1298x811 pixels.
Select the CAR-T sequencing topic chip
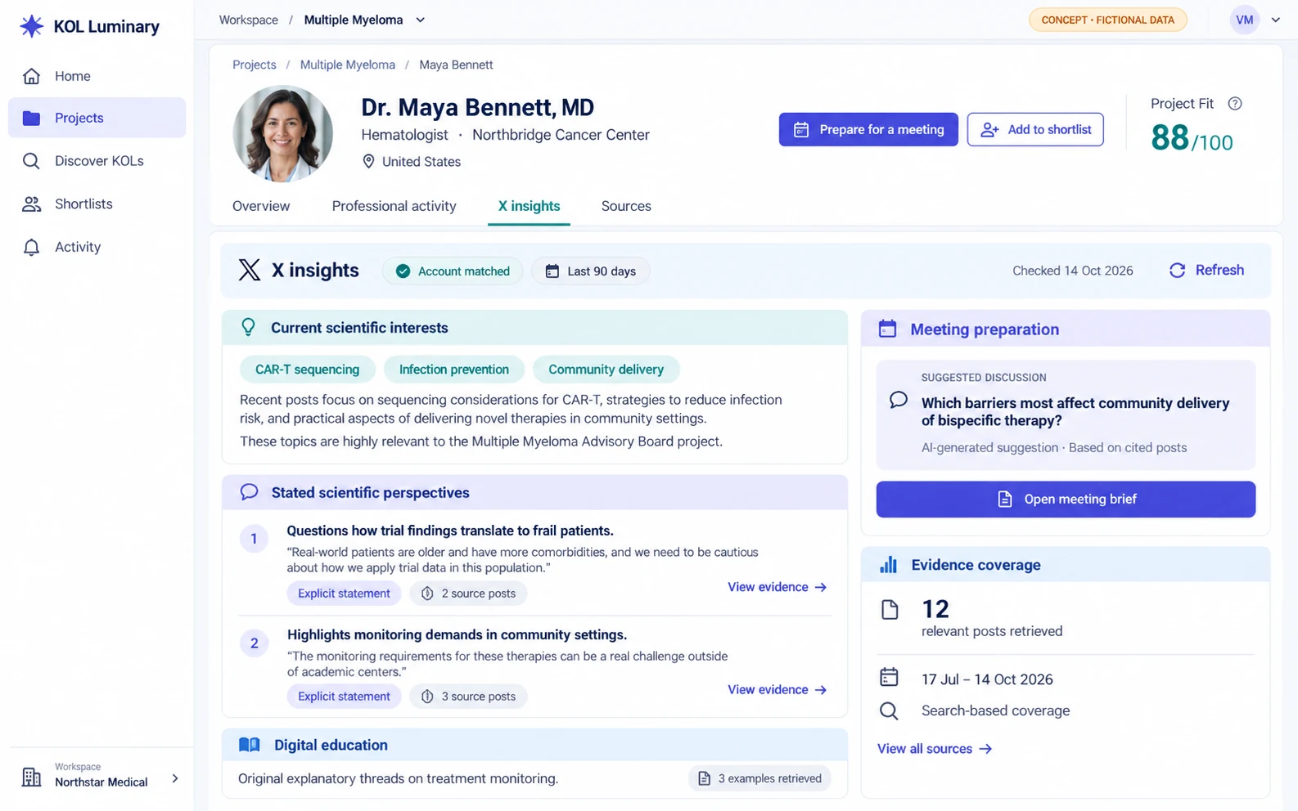(307, 370)
